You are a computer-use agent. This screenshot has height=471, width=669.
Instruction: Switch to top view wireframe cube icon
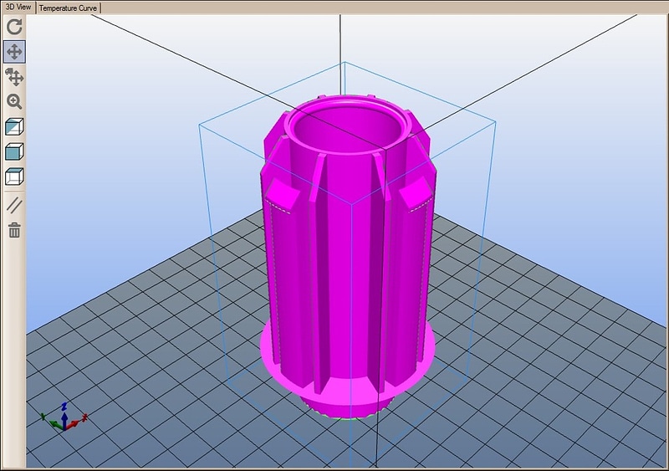[x=14, y=177]
